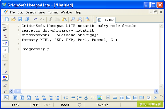Expand the bottom toolbar overflow chevron

pyautogui.click(x=161, y=96)
